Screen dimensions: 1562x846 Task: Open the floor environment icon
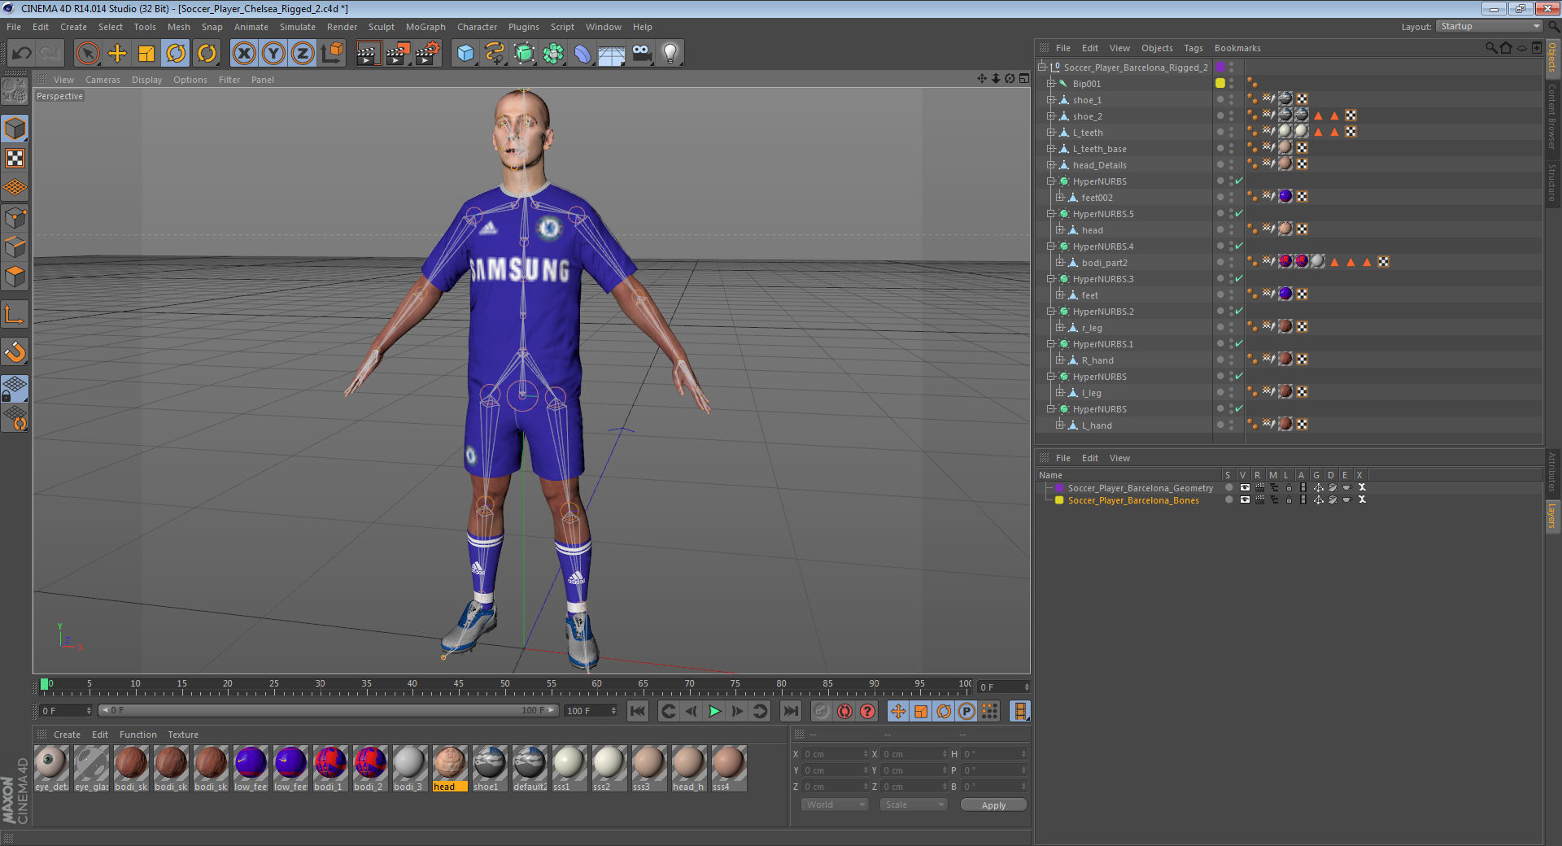click(x=612, y=54)
